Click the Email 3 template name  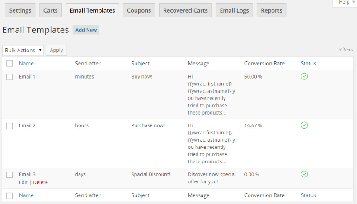tap(27, 174)
